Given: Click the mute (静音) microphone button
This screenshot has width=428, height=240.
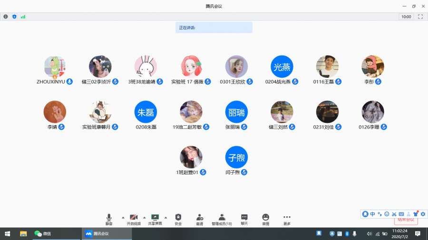Looking at the screenshot, I should (109, 219).
